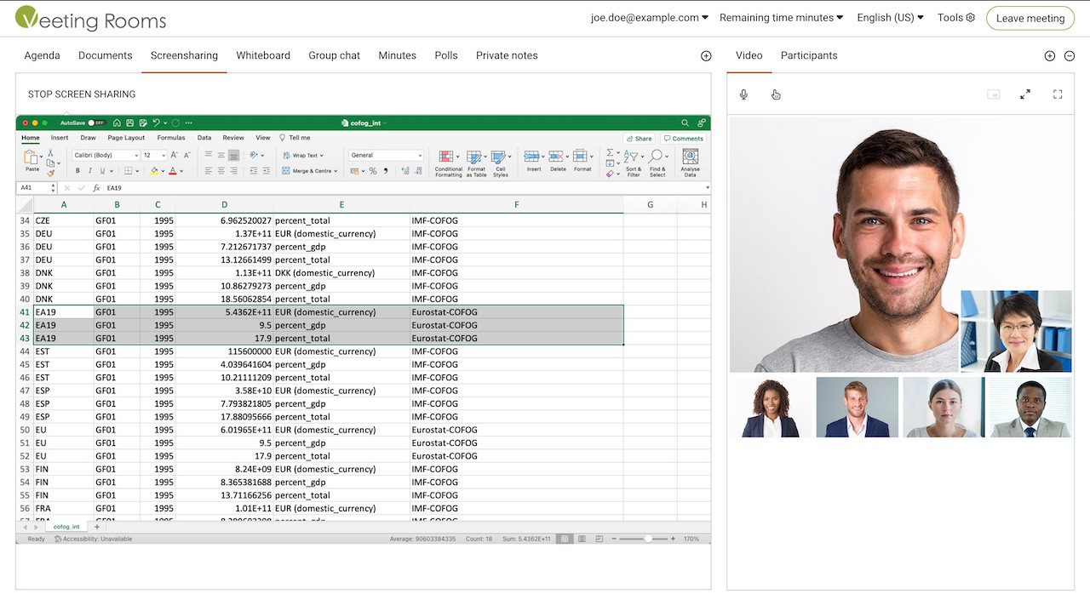Toggle bold formatting button
This screenshot has width=1090, height=605.
pos(77,171)
